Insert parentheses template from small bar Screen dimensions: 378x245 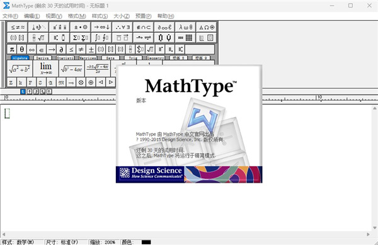[x=101, y=49]
